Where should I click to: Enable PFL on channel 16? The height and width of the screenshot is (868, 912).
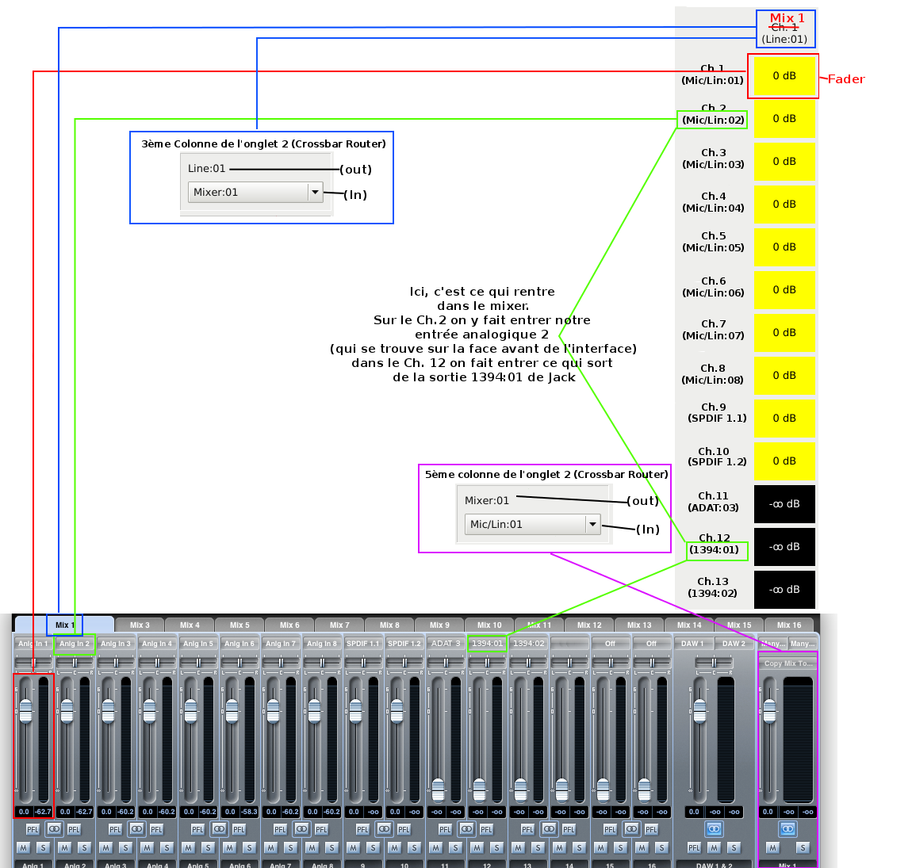click(x=652, y=830)
